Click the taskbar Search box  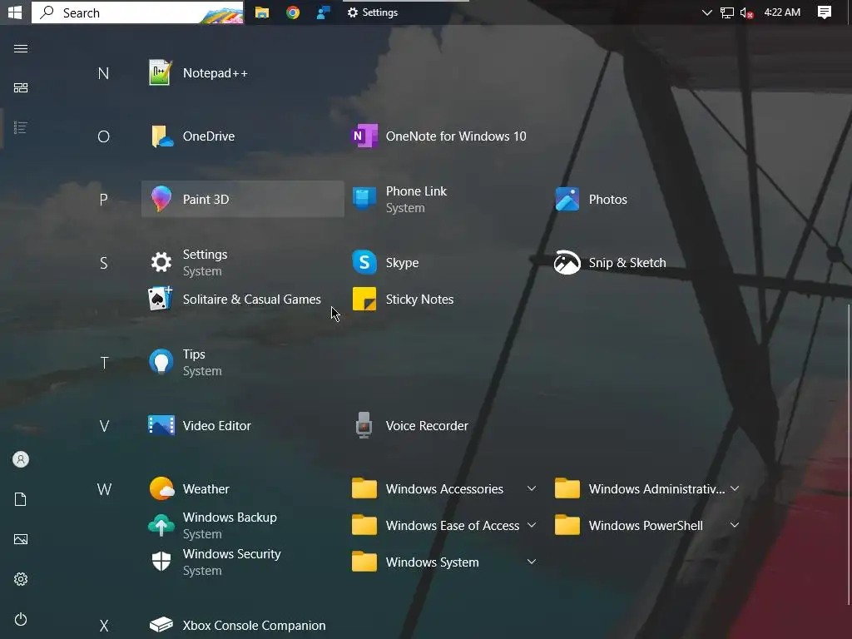tap(137, 12)
